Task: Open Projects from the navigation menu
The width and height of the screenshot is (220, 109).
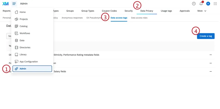Action: (24, 19)
